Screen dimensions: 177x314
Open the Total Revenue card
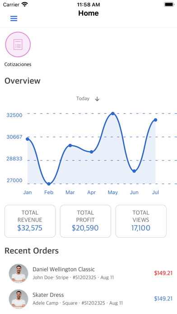[x=30, y=221]
